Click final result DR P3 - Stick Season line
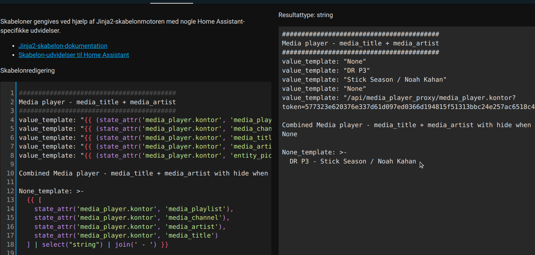This screenshot has height=255, width=535. click(x=352, y=161)
